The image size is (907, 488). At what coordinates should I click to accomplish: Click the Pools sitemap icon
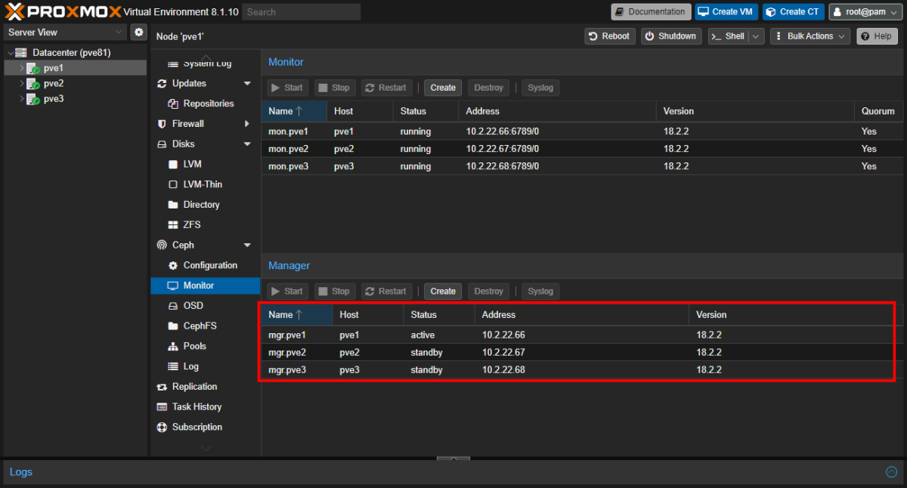pyautogui.click(x=173, y=346)
